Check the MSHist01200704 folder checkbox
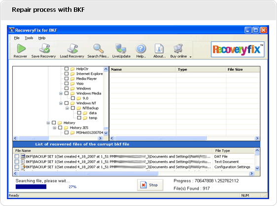Viewport: 277px width, 206px height. 67,133
